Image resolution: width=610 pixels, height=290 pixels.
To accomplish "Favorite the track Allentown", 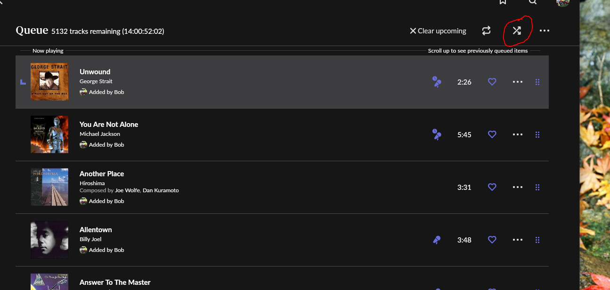I will coord(492,240).
